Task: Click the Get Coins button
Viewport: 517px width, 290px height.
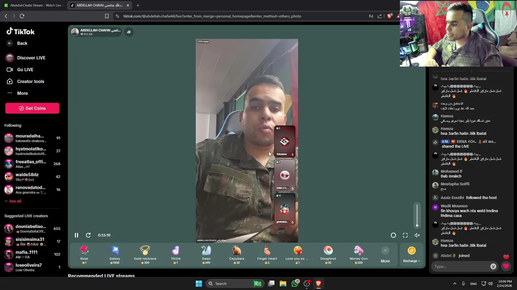Action: pos(32,108)
